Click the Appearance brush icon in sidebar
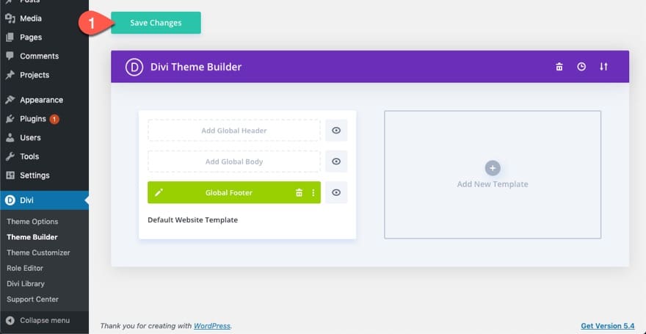 point(10,100)
